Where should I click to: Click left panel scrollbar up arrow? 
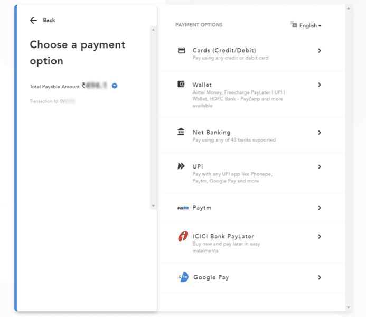pyautogui.click(x=153, y=30)
